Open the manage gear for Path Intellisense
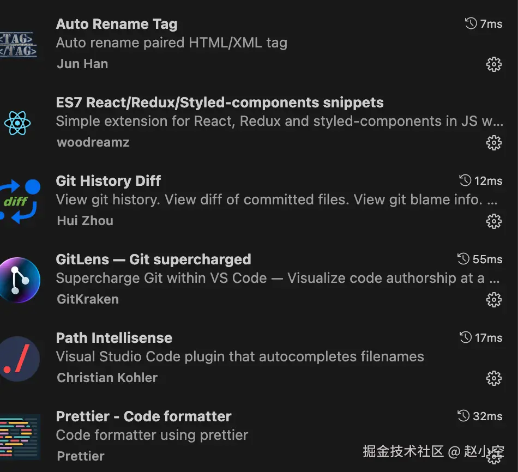The width and height of the screenshot is (518, 472). (x=493, y=378)
